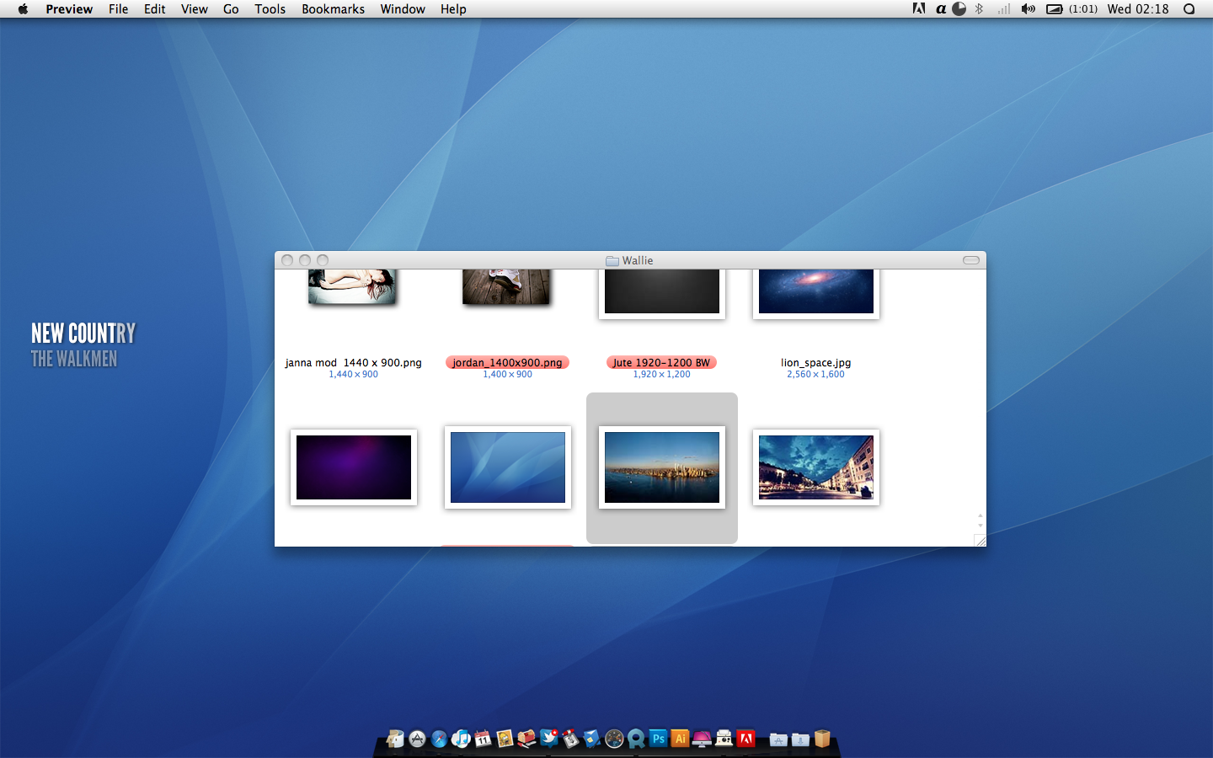Screen dimensions: 1213x758
Task: Open the Bookmarks menu
Action: [x=334, y=8]
